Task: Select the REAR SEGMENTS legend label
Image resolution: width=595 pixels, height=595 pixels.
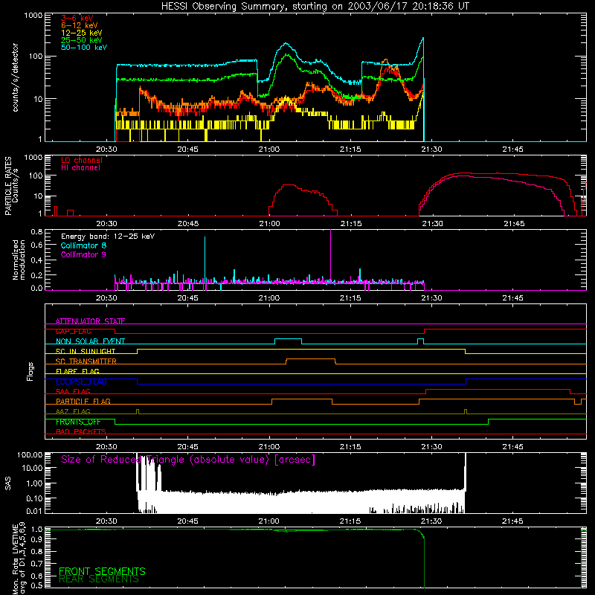Action: pyautogui.click(x=99, y=579)
